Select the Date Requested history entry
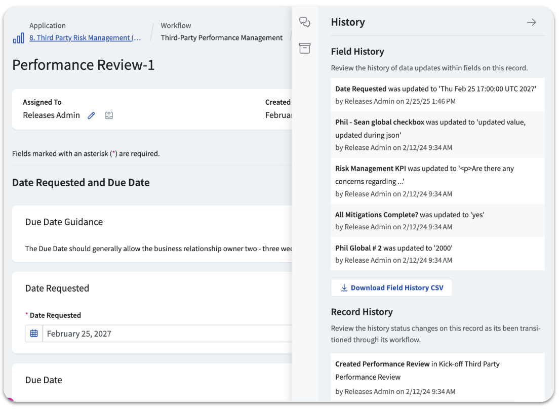 tap(437, 95)
